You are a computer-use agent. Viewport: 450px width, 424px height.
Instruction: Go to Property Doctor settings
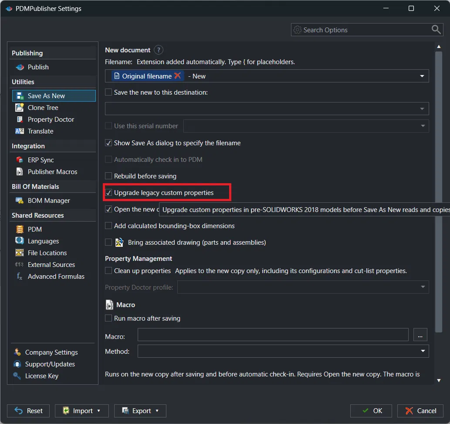pyautogui.click(x=54, y=119)
